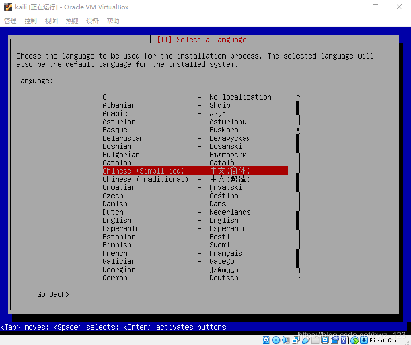Select the Galician language row
Viewport: 411px width, 345px height.
[195, 261]
